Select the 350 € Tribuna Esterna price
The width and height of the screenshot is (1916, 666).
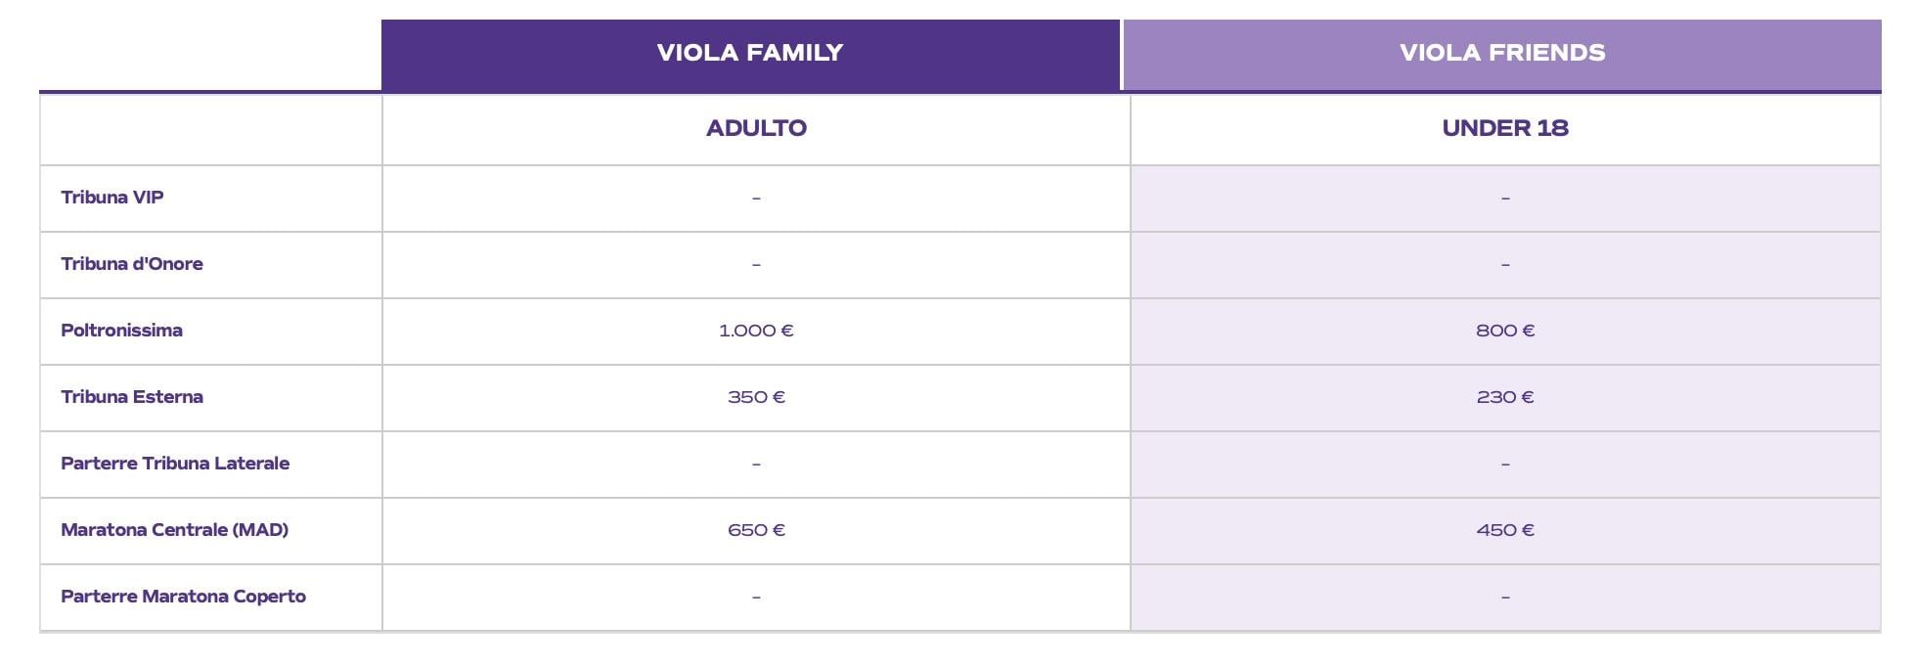tap(756, 397)
